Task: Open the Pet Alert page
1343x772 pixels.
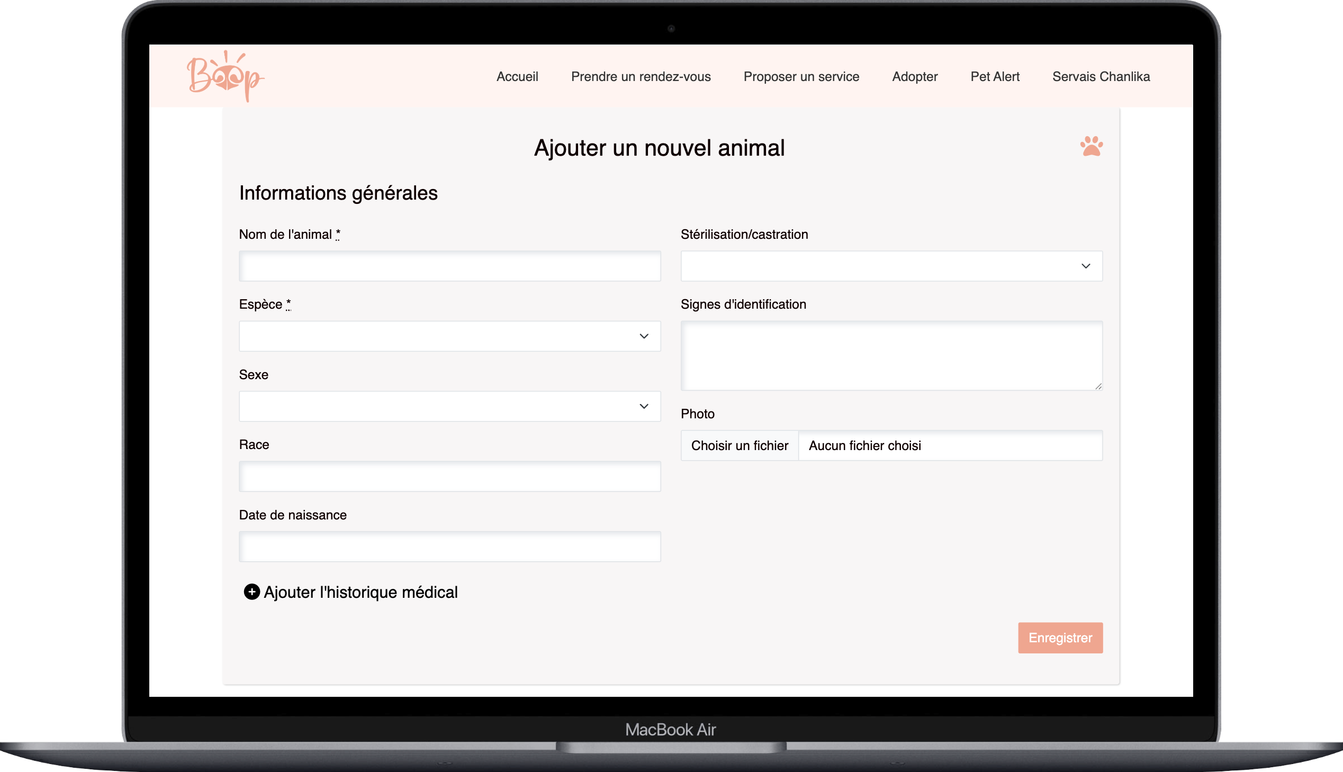Action: point(995,76)
